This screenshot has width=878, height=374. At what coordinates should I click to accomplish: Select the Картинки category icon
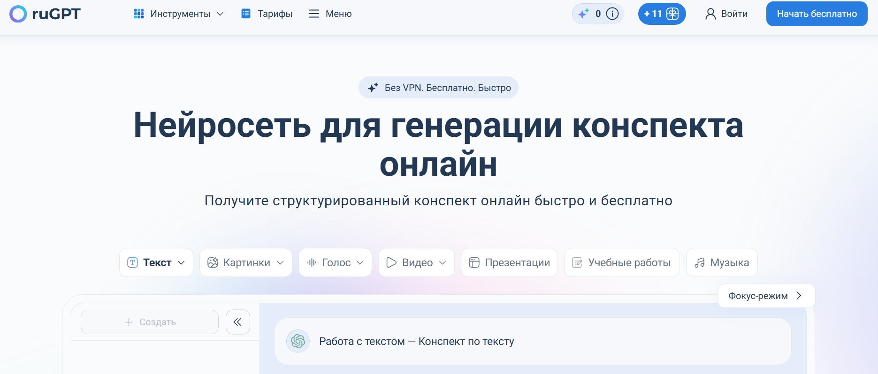point(213,262)
